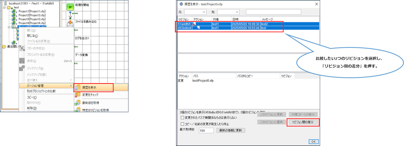
Task: Toggle 変更されたパスで無関係なものは表示しない checkbox
Action: pyautogui.click(x=182, y=118)
